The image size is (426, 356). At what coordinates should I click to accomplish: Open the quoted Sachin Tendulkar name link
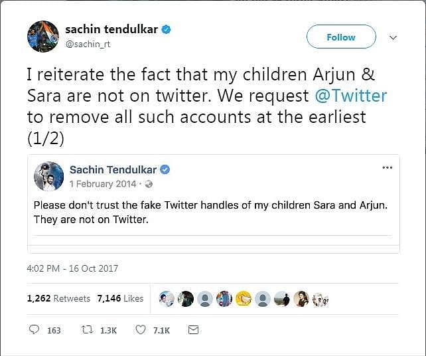[x=113, y=170]
